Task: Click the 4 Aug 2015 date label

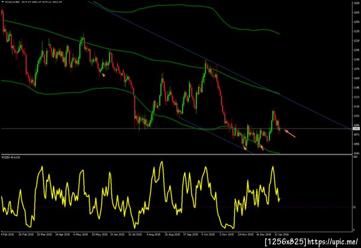Action: click(x=153, y=234)
